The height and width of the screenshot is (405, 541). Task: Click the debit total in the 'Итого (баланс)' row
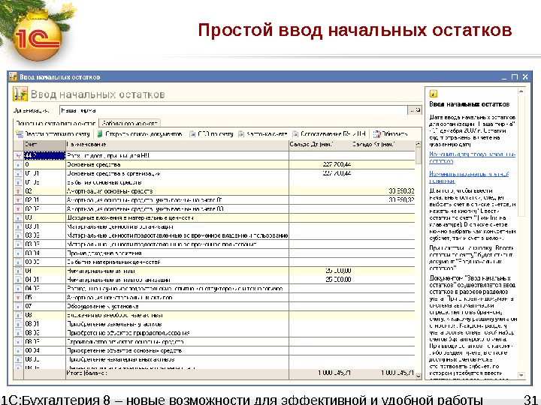pos(334,373)
